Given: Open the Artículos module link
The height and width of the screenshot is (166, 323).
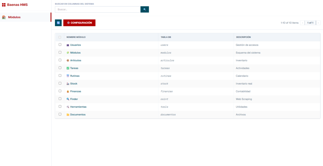Looking at the screenshot, I should (x=75, y=60).
